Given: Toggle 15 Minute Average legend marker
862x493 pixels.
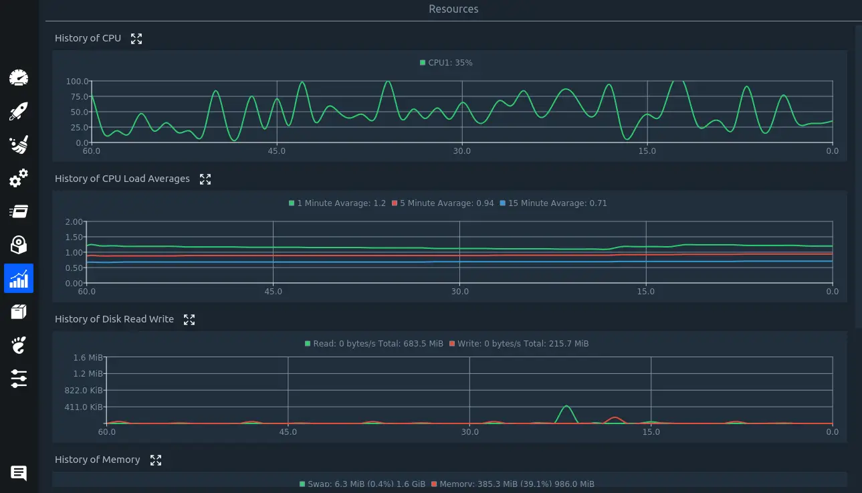Looking at the screenshot, I should [x=503, y=203].
